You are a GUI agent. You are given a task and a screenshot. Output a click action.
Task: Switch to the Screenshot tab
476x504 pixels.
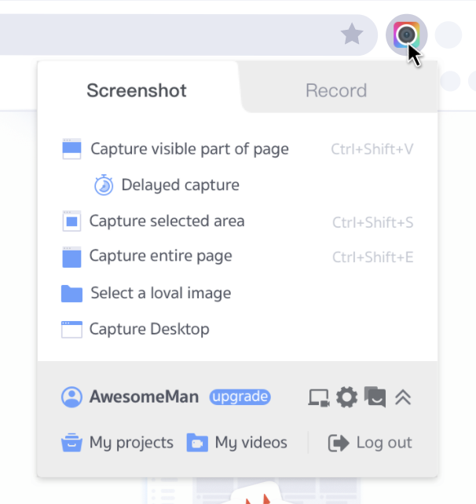pos(137,90)
